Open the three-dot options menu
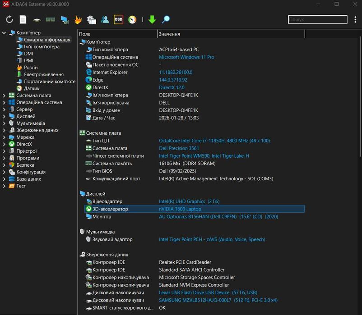The image size is (362, 315). click(355, 19)
